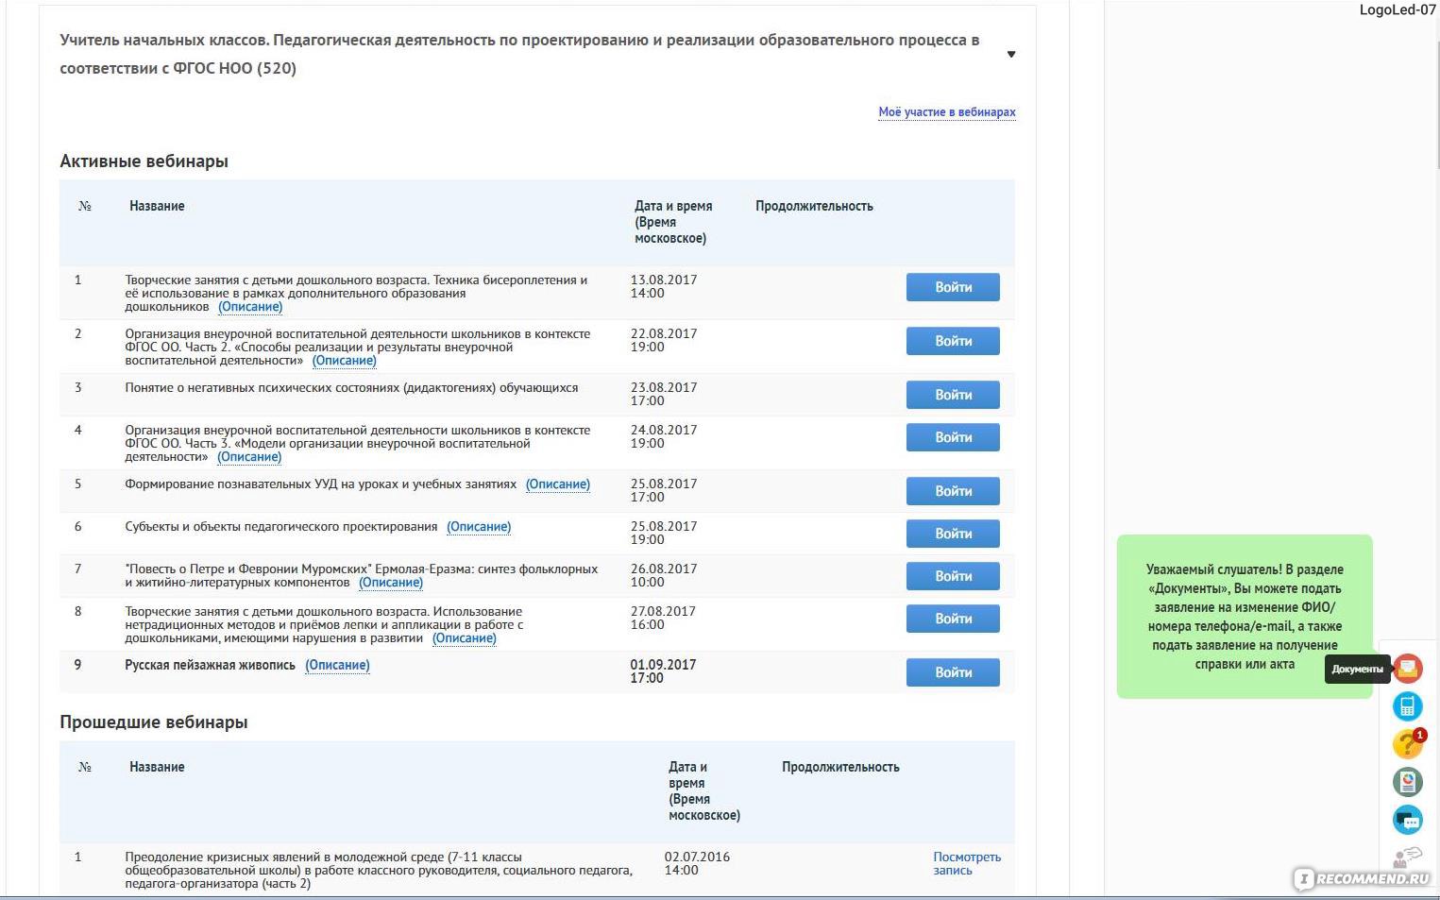
Task: Click the date 13.08.2017 14:00
Action: [664, 287]
